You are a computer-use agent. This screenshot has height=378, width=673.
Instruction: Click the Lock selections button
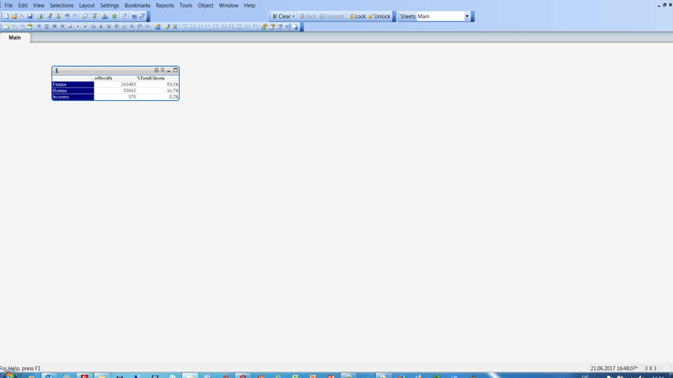coord(358,17)
